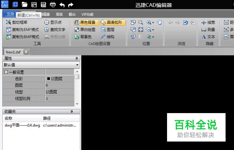Image resolution: width=234 pixels, height=150 pixels.
Task: Open the 默认值 dropdown list
Action: 41,65
